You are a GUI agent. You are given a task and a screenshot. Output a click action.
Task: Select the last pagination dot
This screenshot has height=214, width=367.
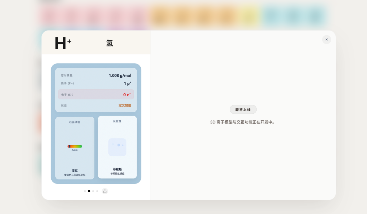click(x=97, y=191)
